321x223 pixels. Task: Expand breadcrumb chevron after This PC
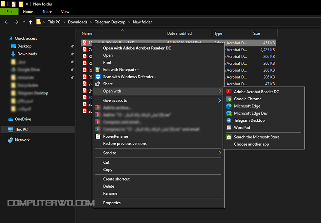coord(64,22)
